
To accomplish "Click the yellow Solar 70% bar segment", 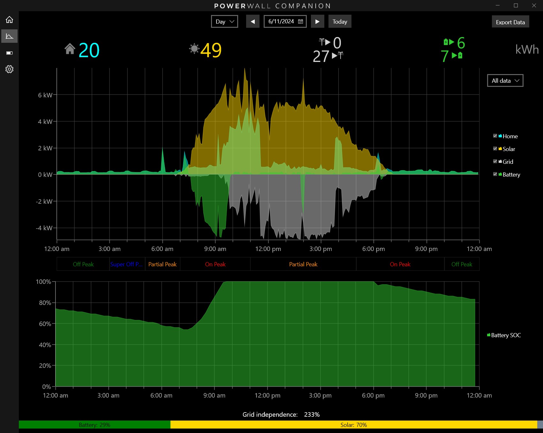I will (354, 425).
